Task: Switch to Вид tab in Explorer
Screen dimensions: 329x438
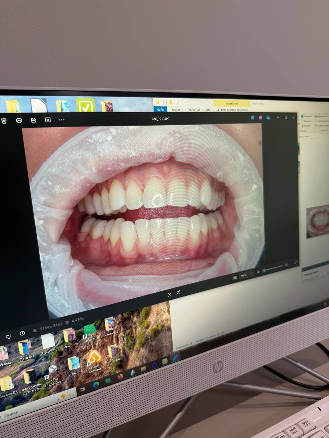Action: coord(208,110)
